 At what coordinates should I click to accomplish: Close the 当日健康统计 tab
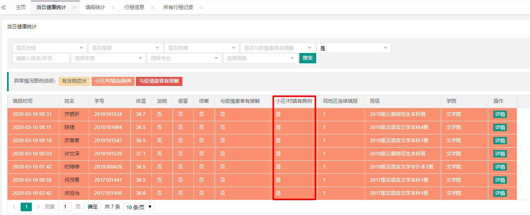click(x=74, y=7)
